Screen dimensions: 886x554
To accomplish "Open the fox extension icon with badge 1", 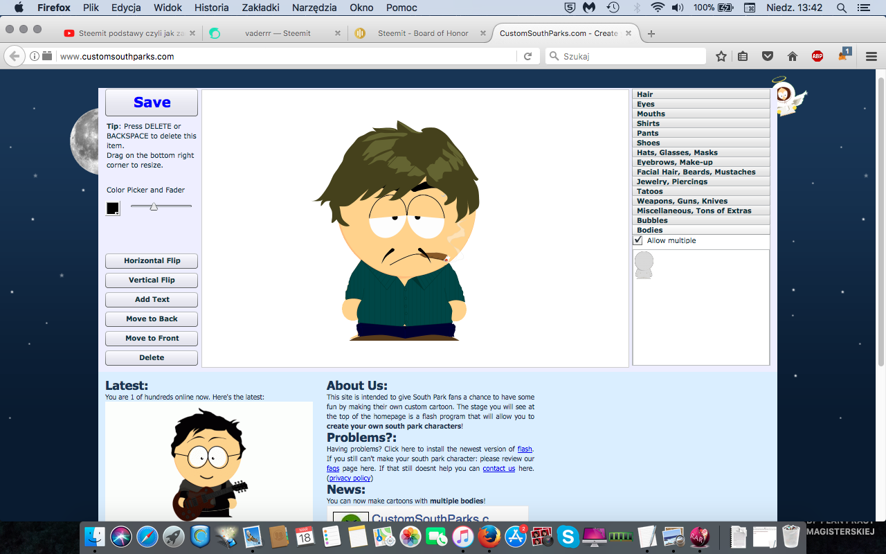I will tap(844, 55).
